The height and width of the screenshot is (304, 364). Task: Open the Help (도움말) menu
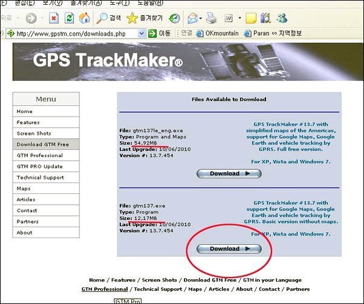click(150, 3)
